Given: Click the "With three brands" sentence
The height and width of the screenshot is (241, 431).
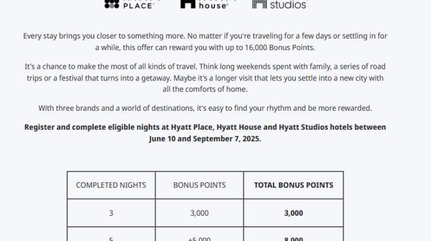Looking at the screenshot, I should pyautogui.click(x=205, y=108).
